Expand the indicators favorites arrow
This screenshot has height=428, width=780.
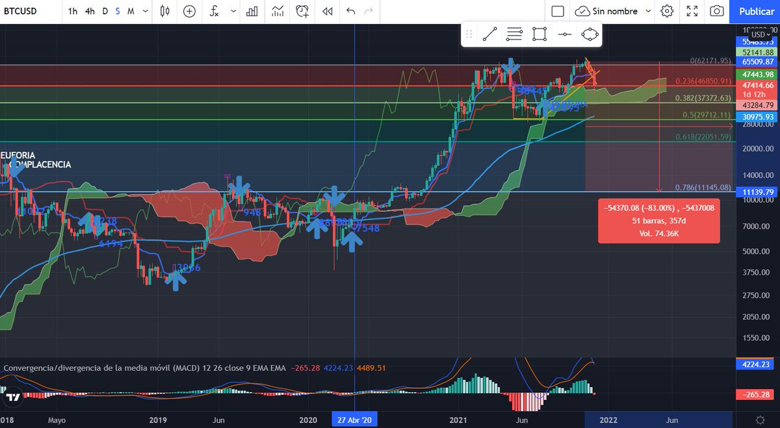point(233,11)
